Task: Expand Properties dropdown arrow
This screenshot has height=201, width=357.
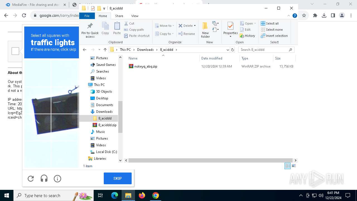Action: tap(230, 36)
